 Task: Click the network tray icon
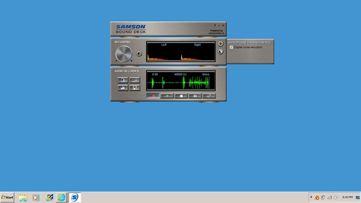(x=330, y=197)
